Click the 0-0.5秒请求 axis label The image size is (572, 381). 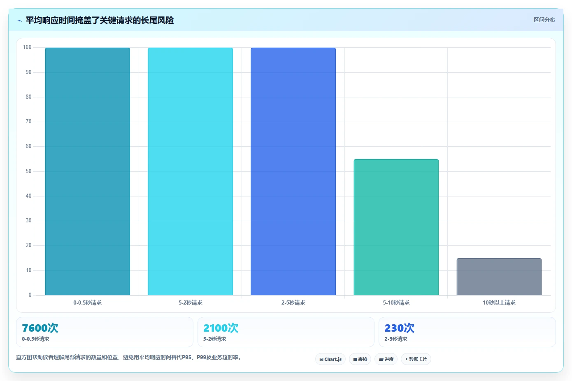click(x=87, y=302)
